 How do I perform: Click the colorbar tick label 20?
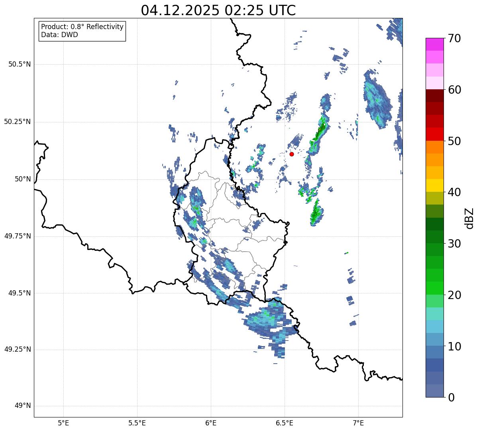point(454,295)
